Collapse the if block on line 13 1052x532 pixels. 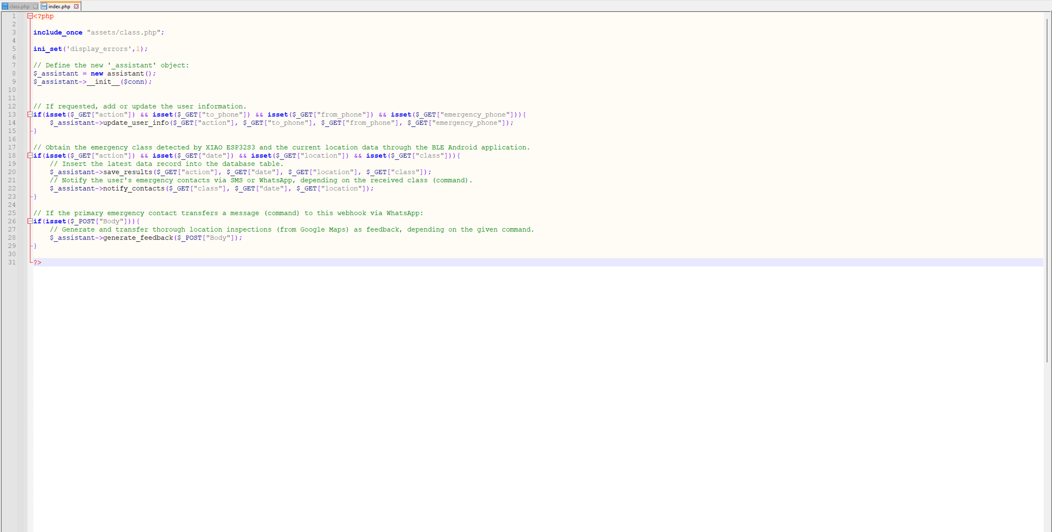(30, 115)
